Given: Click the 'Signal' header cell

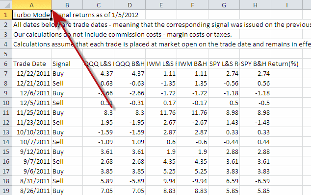Looking at the screenshot, I should click(67, 64).
